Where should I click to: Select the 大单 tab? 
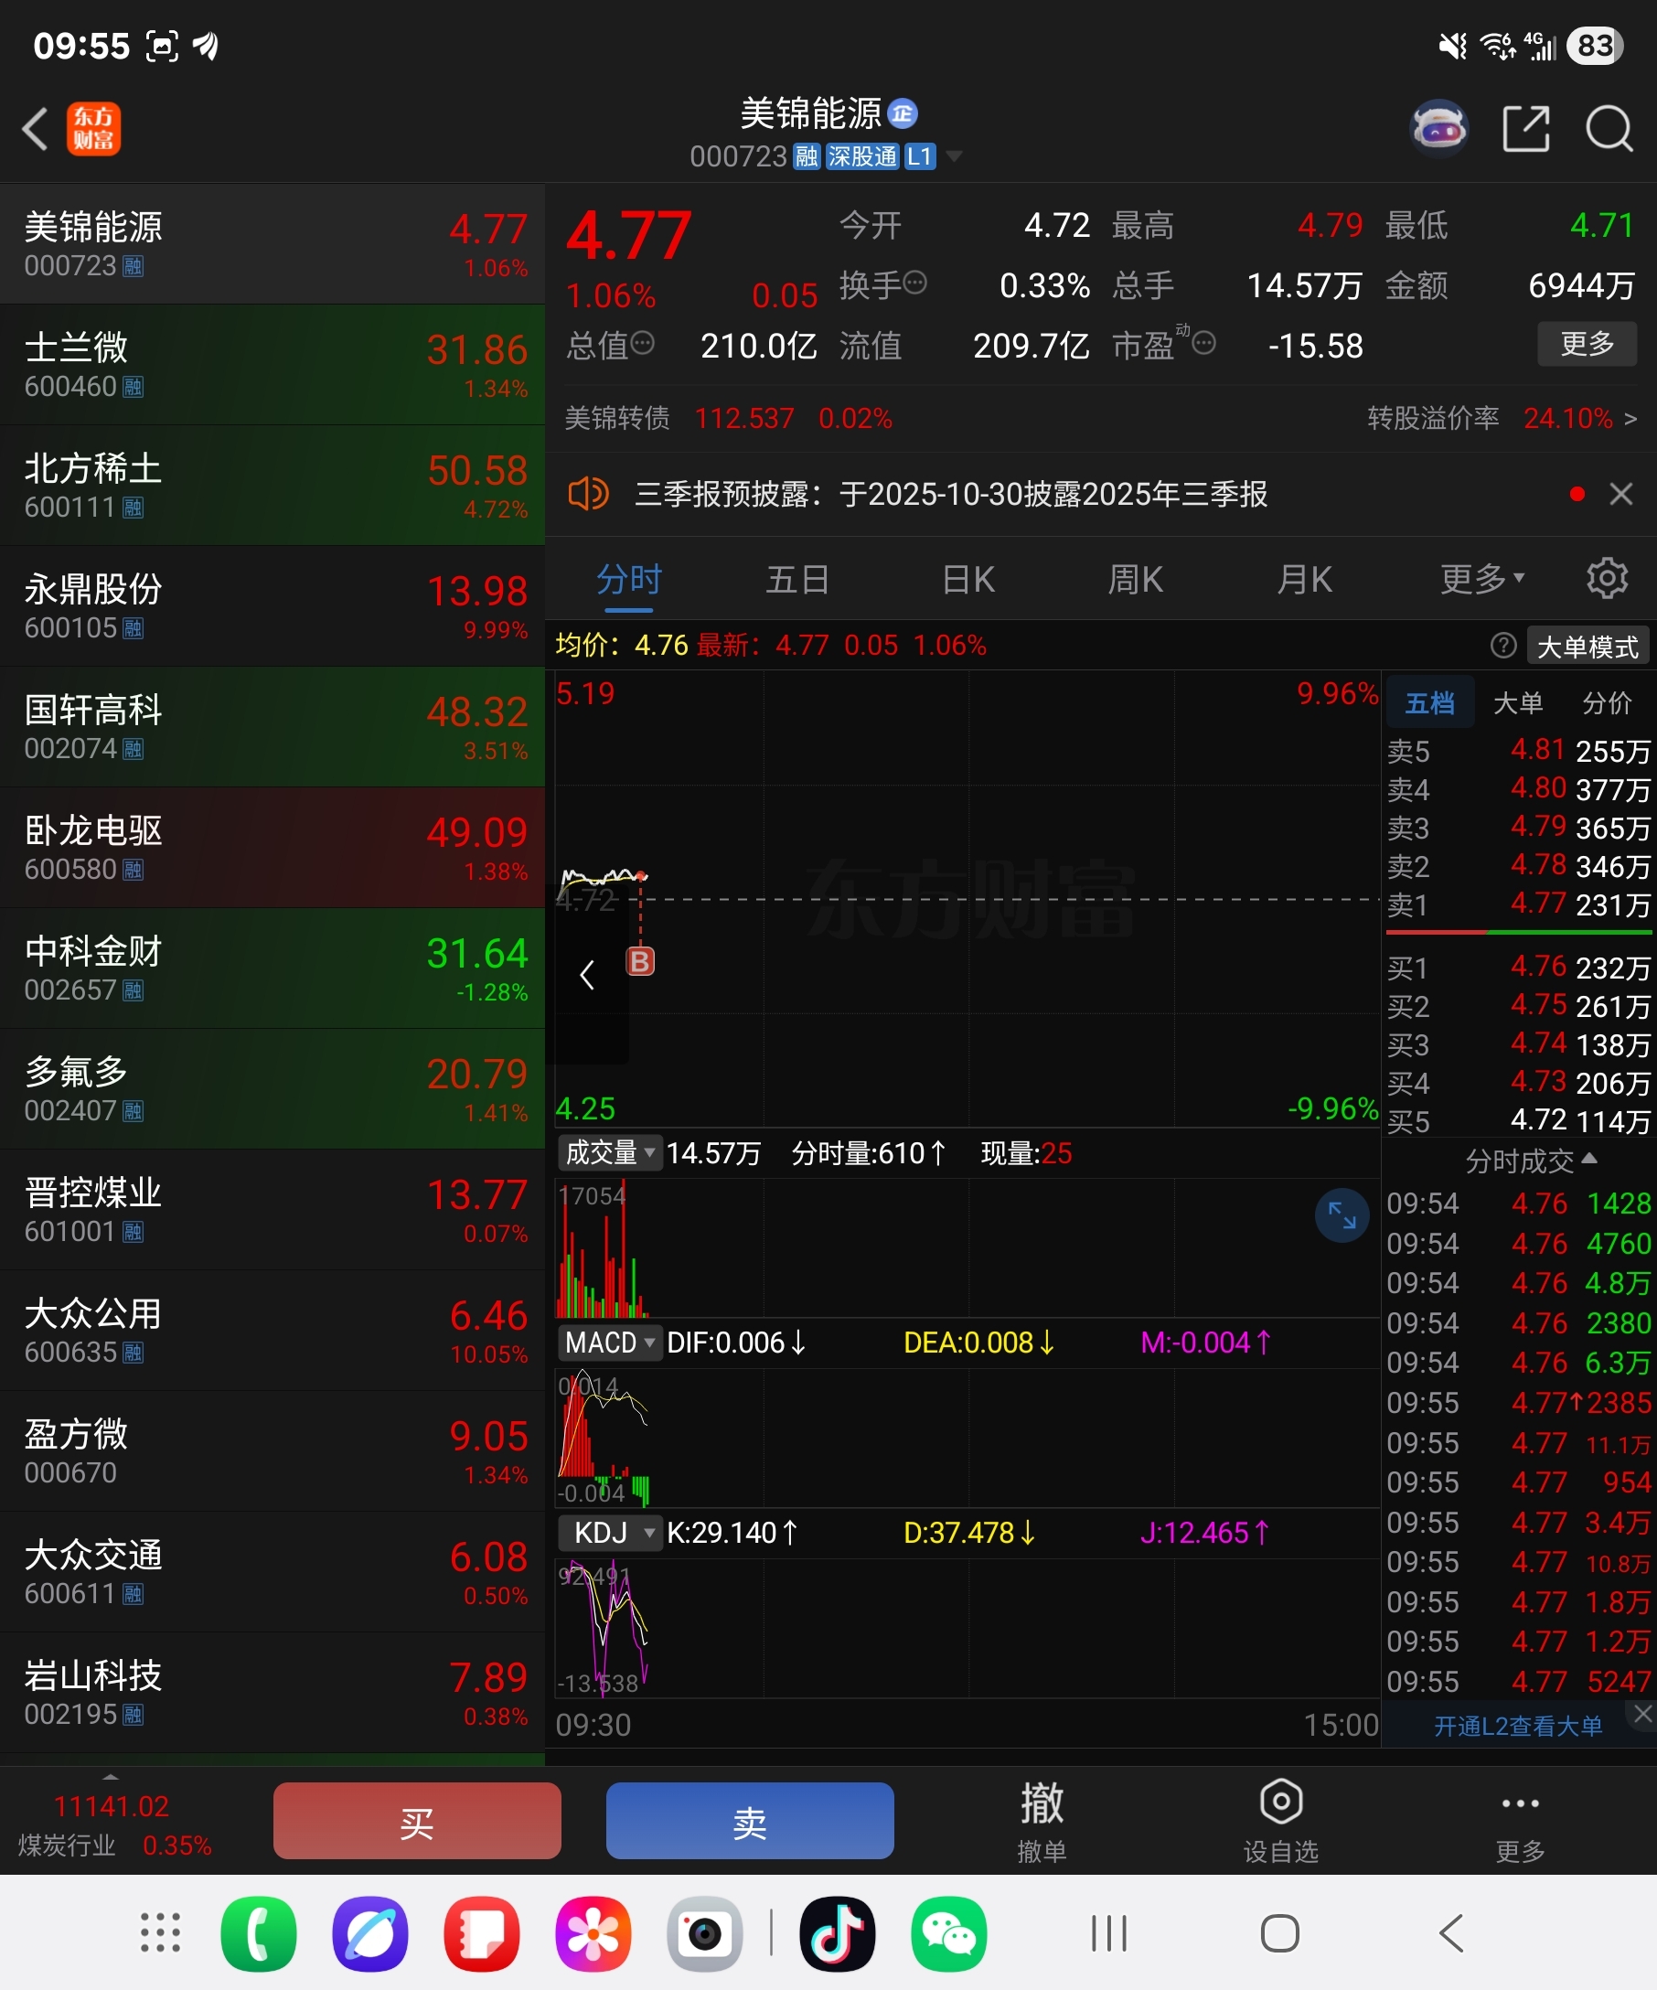tap(1518, 703)
